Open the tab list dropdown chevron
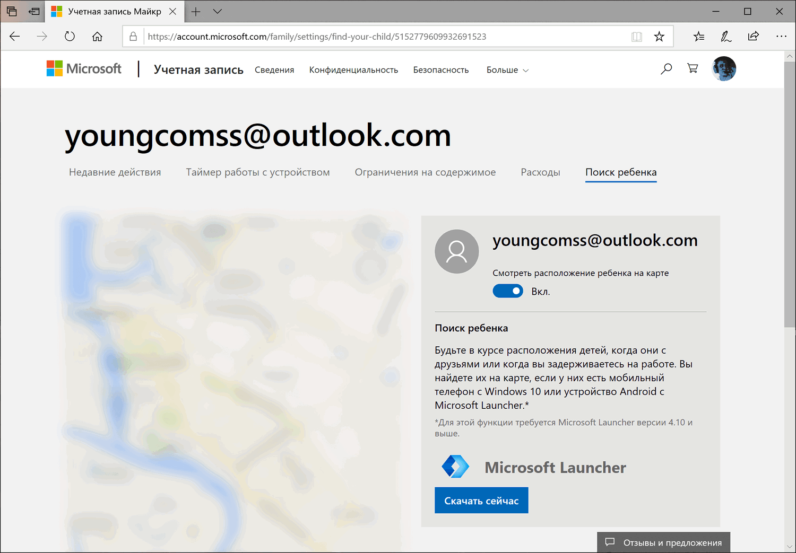The image size is (796, 553). point(217,11)
